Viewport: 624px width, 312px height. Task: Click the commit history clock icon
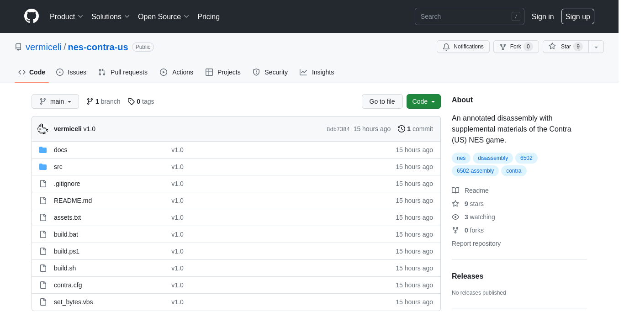point(402,129)
